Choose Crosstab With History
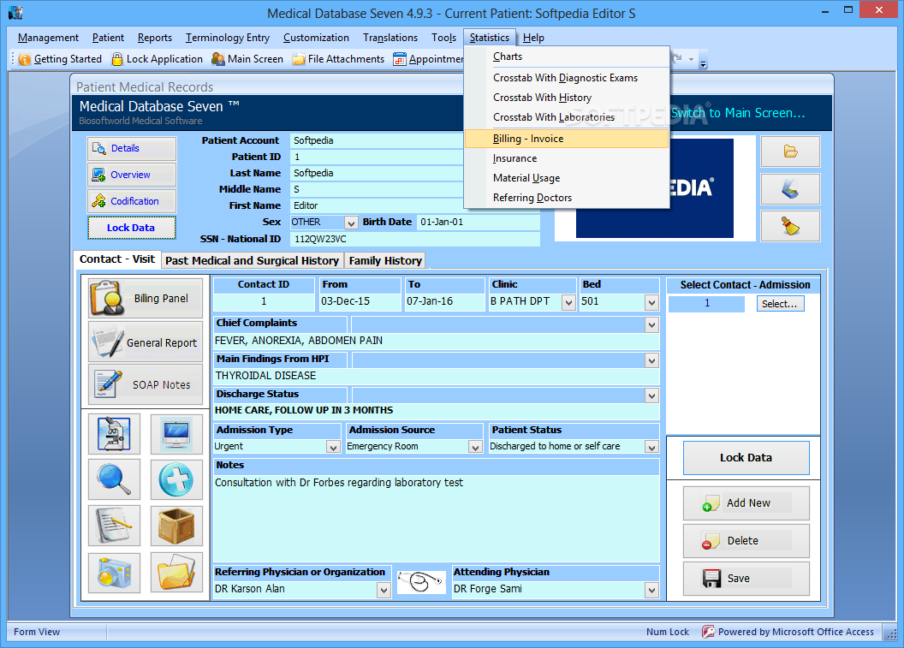The width and height of the screenshot is (904, 648). [567, 98]
